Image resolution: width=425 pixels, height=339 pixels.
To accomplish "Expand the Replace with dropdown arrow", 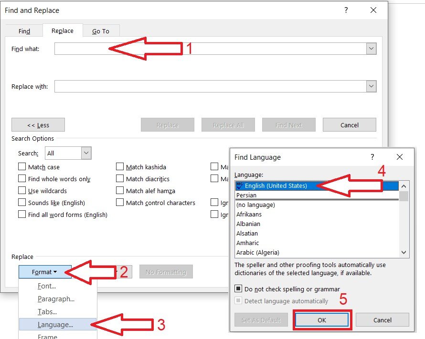I will coord(371,86).
